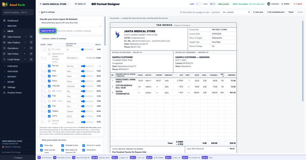Add new Quotation with plus icon

[x=31, y=48]
